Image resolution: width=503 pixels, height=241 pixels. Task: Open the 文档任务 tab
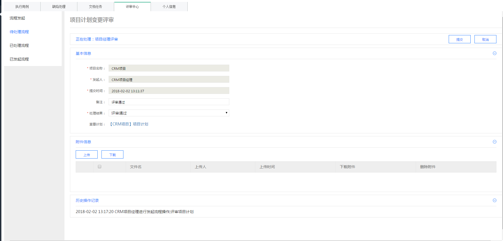tap(95, 7)
